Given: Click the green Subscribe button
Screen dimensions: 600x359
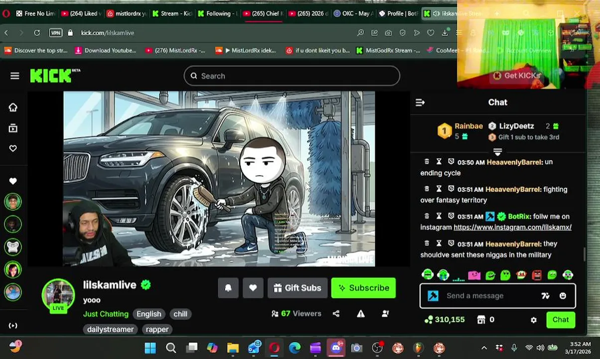Looking at the screenshot, I should click(363, 288).
